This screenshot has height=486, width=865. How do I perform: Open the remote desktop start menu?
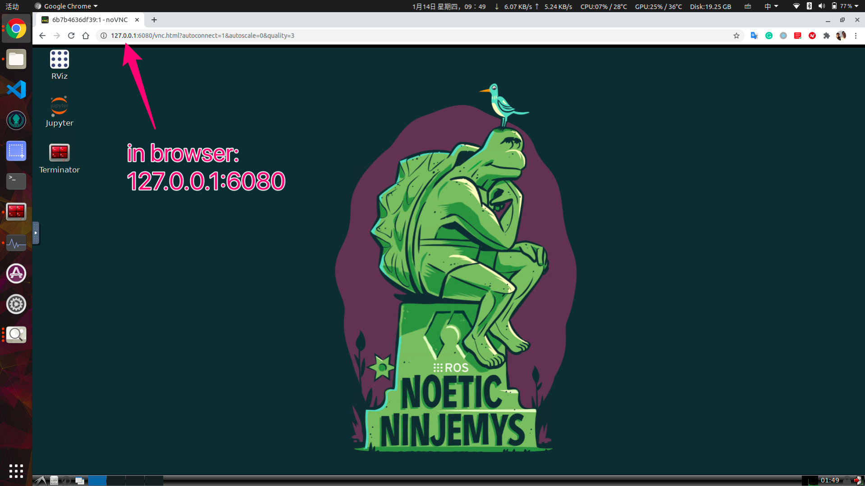tap(40, 481)
